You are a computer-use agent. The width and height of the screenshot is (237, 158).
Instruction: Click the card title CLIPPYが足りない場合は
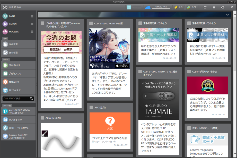[x=204, y=72]
